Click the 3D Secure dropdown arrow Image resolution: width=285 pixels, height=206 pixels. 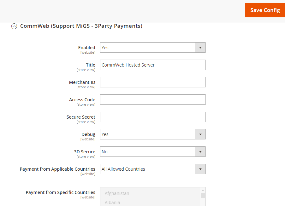pyautogui.click(x=200, y=152)
